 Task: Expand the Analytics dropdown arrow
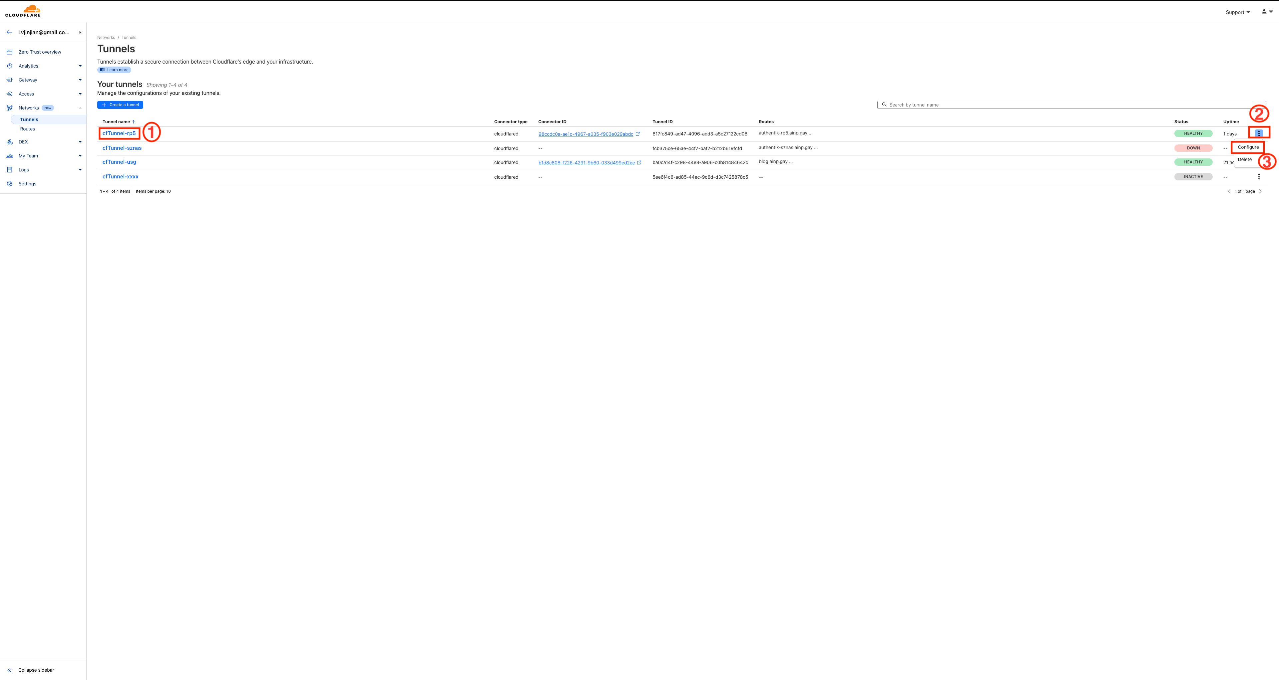point(80,66)
